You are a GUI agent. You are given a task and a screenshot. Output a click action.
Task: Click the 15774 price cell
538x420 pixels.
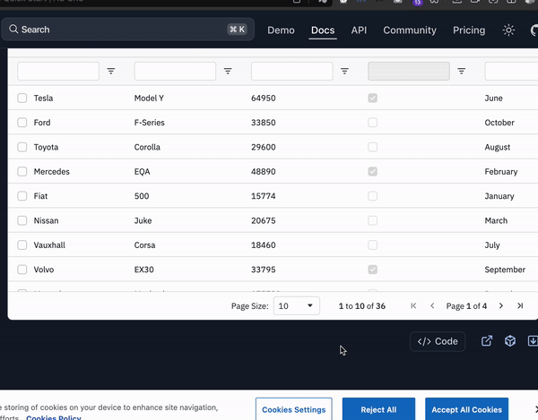click(263, 196)
